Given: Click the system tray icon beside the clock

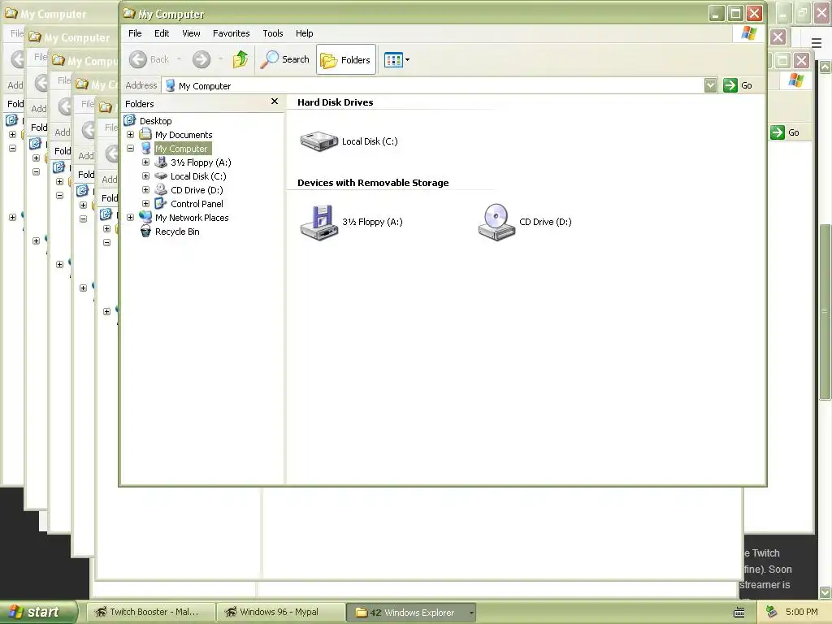Looking at the screenshot, I should [772, 612].
